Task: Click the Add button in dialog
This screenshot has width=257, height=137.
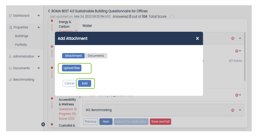Action: (x=85, y=83)
